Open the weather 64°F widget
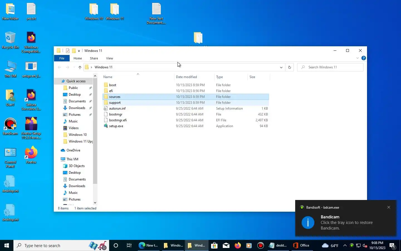The image size is (401, 251). coord(330,245)
